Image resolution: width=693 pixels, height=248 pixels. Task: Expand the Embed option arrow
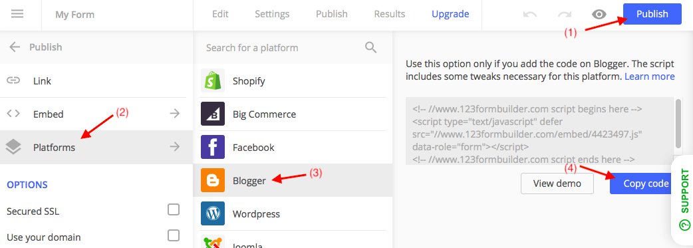pyautogui.click(x=175, y=114)
